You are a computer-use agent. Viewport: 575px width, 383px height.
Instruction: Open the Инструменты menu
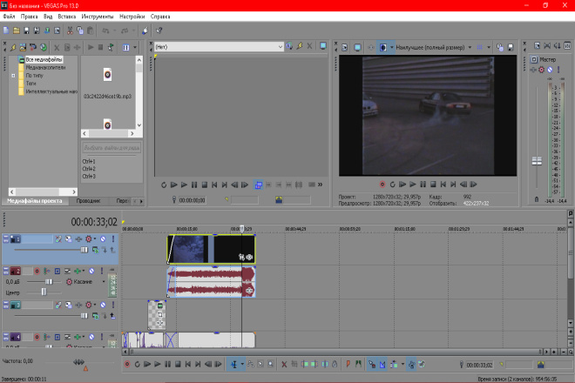pos(98,17)
